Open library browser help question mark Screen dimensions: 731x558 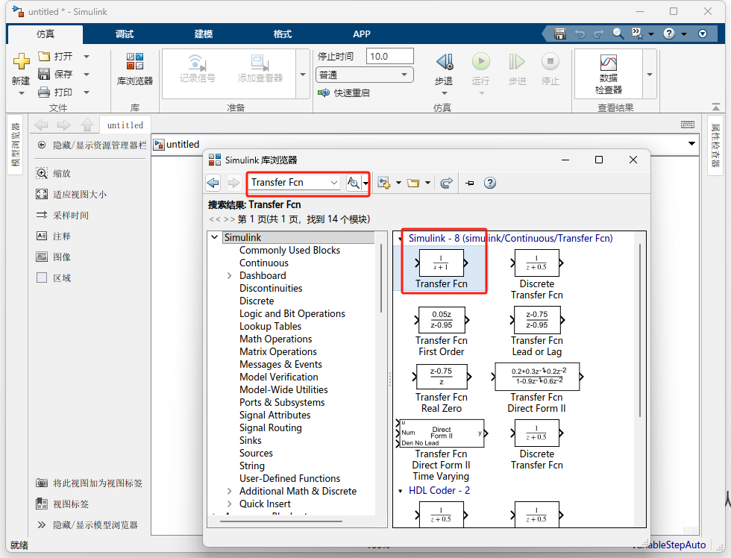[x=489, y=183]
